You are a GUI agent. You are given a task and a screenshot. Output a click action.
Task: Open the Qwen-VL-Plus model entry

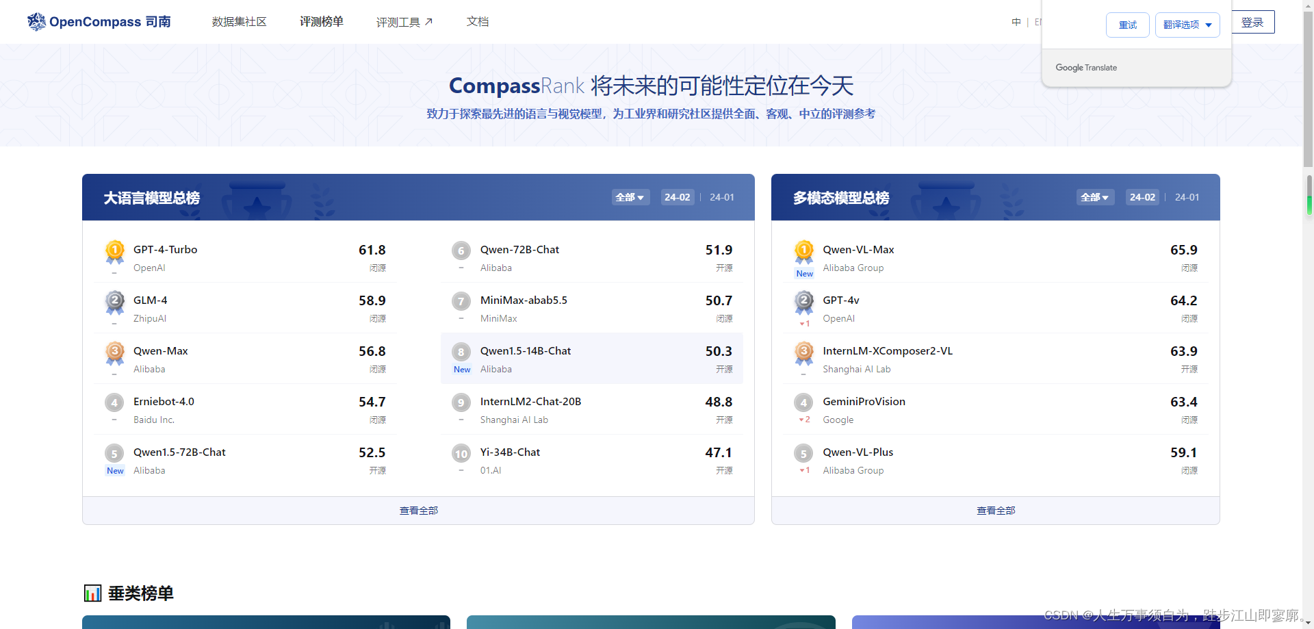point(996,460)
